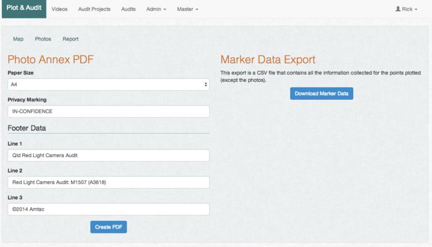Click the Master menu caret arrow
The width and height of the screenshot is (432, 247).
tap(197, 10)
